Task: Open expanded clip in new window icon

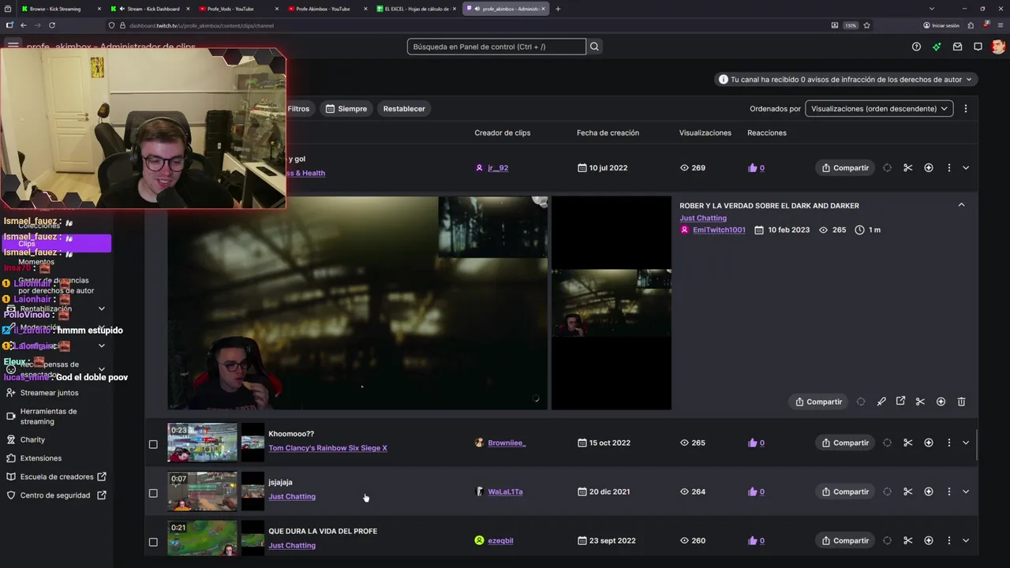Action: click(x=900, y=402)
